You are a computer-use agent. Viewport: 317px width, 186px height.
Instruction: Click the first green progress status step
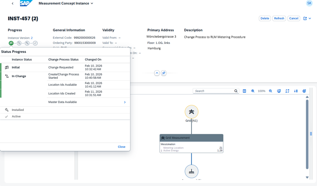tap(11, 43)
